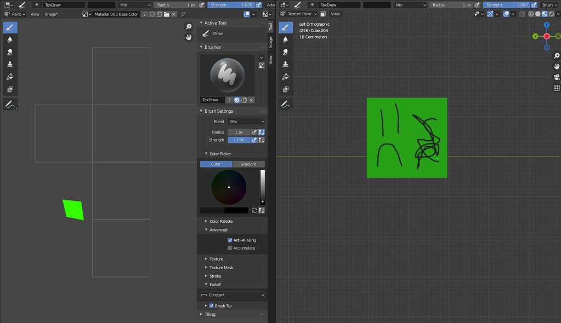Open the Blend mode Mix dropdown
The width and height of the screenshot is (561, 323).
[x=245, y=122]
